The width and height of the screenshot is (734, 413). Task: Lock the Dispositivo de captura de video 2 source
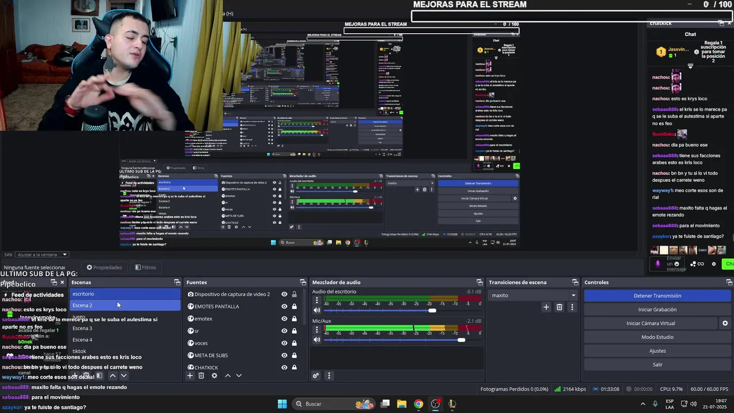tap(294, 294)
